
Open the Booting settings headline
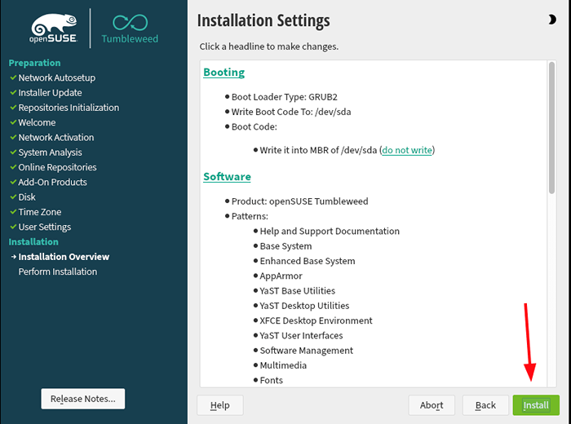(224, 72)
